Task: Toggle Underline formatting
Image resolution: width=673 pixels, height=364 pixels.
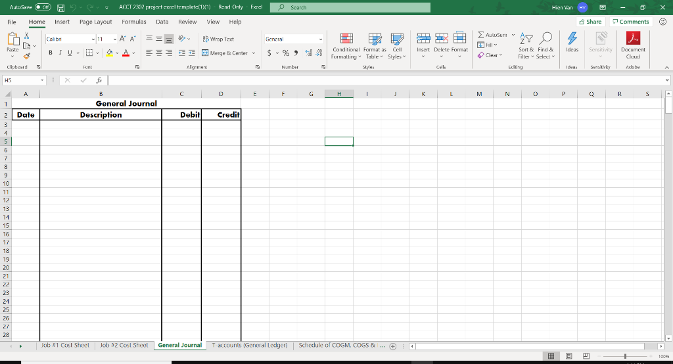Action: (x=70, y=53)
